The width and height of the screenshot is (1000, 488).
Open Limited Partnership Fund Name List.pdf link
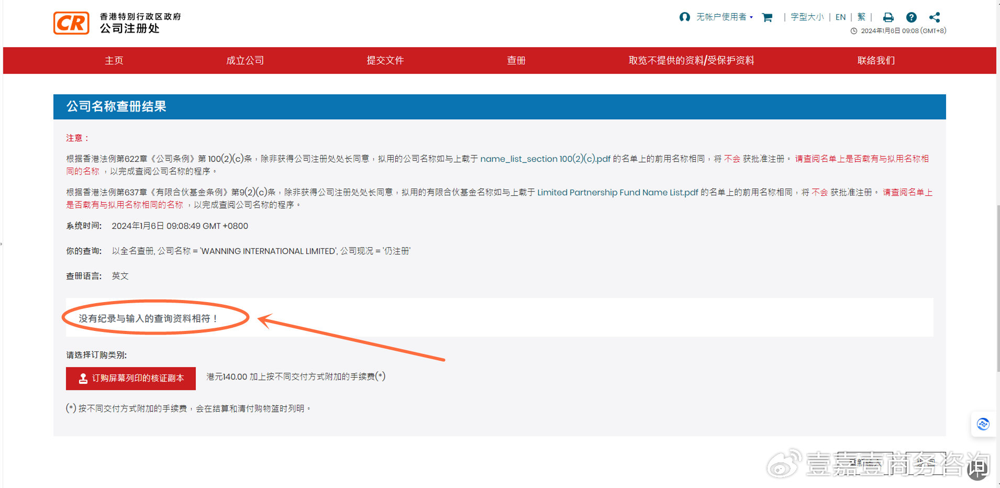tap(617, 192)
